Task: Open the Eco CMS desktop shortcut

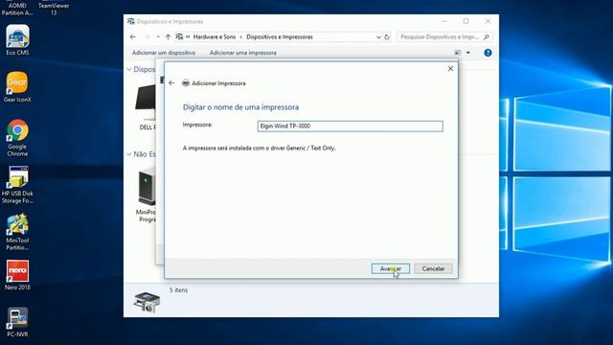Action: point(17,40)
